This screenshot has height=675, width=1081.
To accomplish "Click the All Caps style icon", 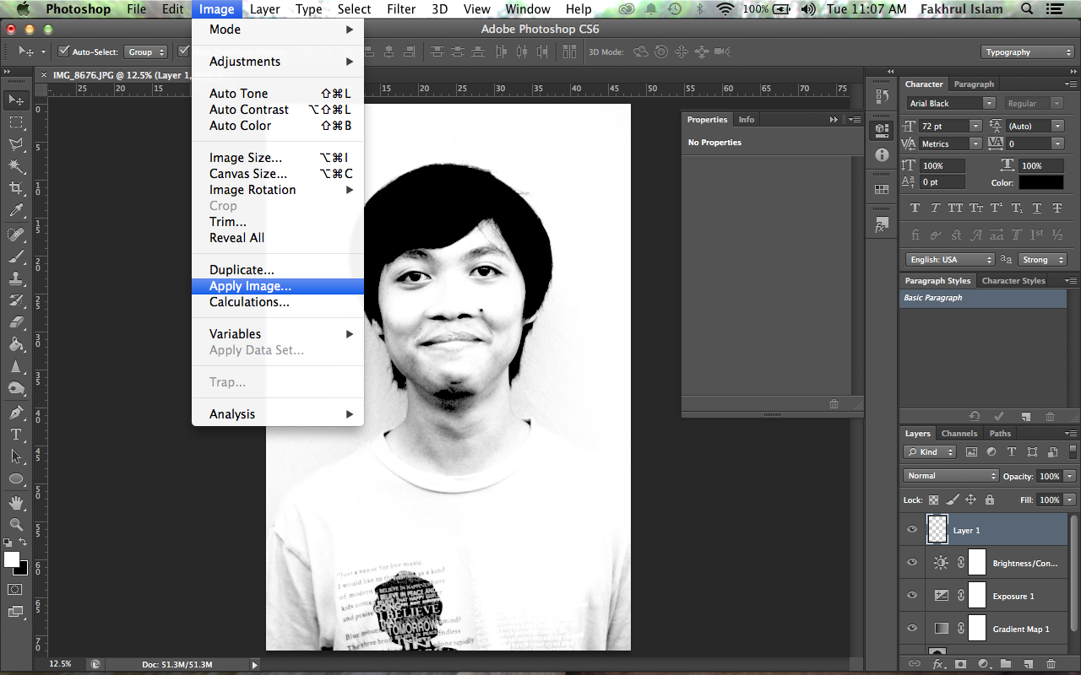I will click(x=955, y=208).
